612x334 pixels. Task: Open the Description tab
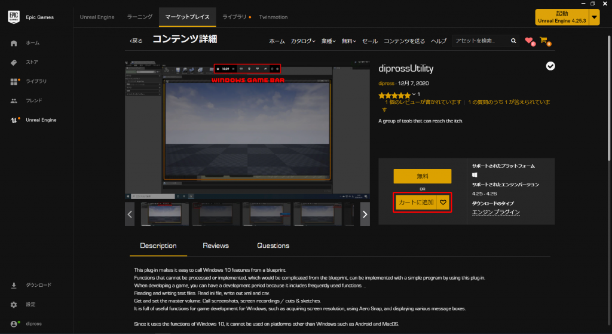[158, 246]
